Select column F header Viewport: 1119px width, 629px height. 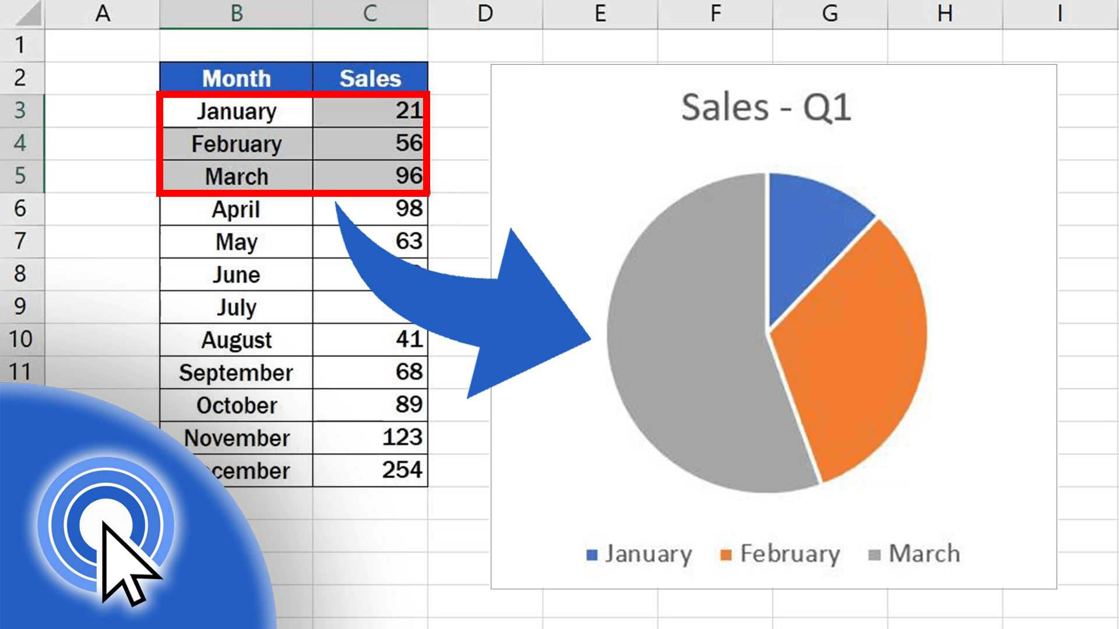(x=715, y=13)
